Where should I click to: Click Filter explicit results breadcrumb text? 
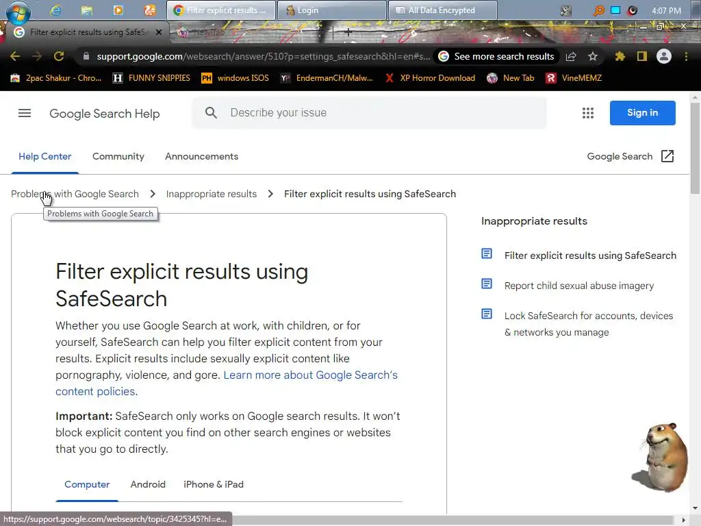coord(370,194)
